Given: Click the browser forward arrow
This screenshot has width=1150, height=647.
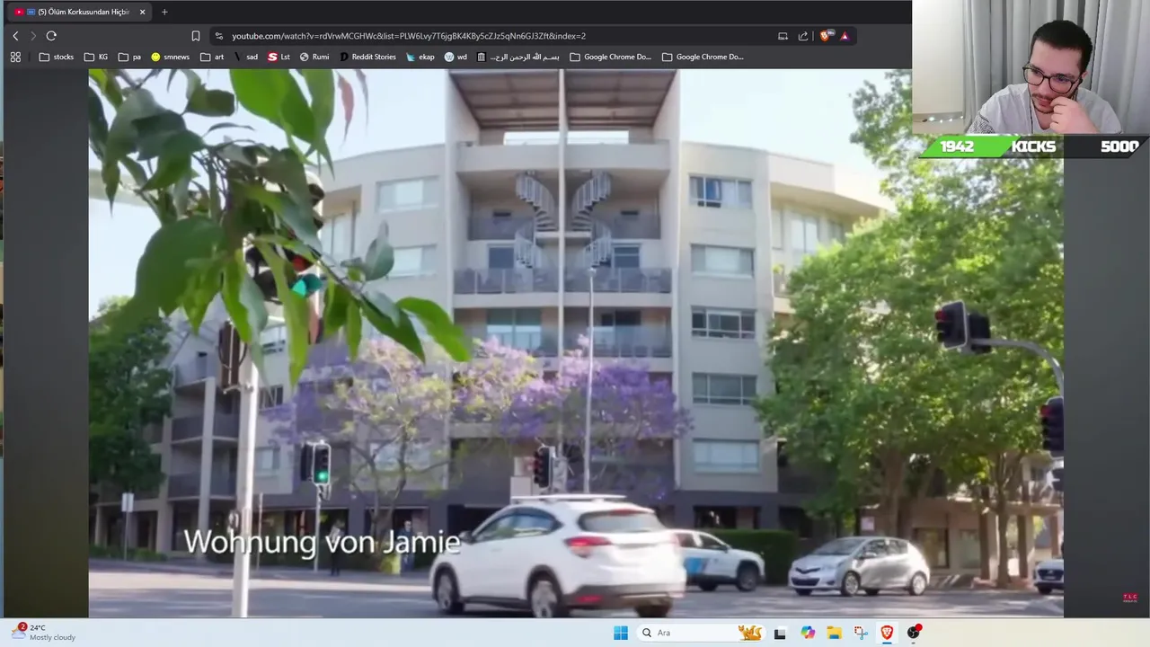Looking at the screenshot, I should click(x=33, y=36).
